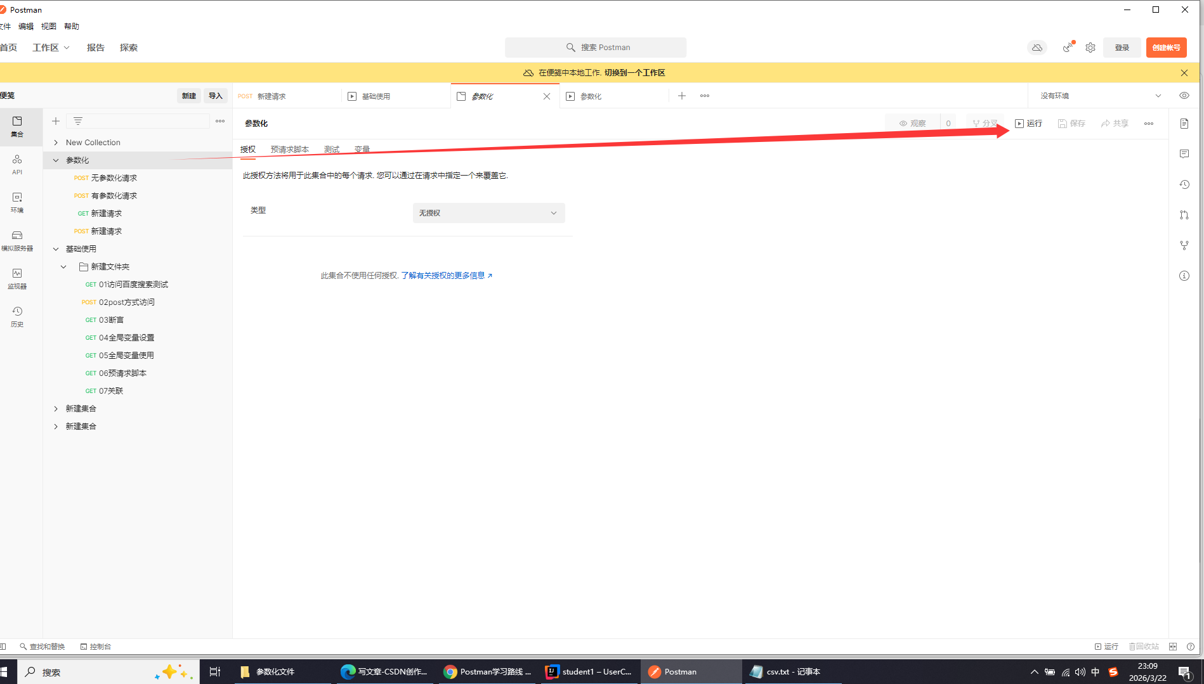
Task: Open the Mock Servers sidebar section
Action: click(17, 241)
